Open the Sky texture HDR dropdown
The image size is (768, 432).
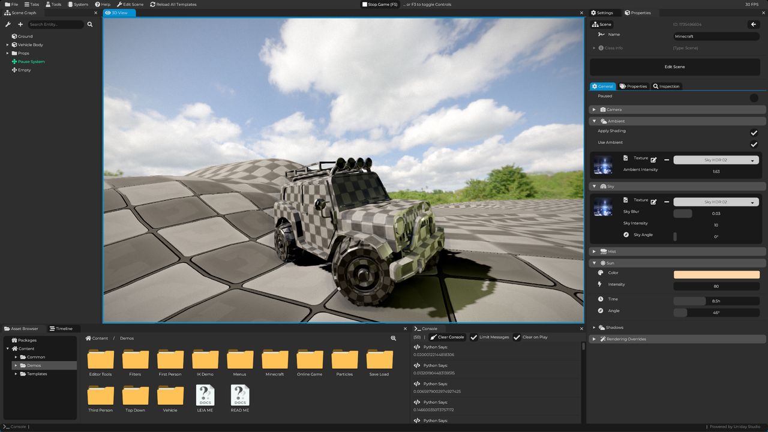click(x=716, y=202)
